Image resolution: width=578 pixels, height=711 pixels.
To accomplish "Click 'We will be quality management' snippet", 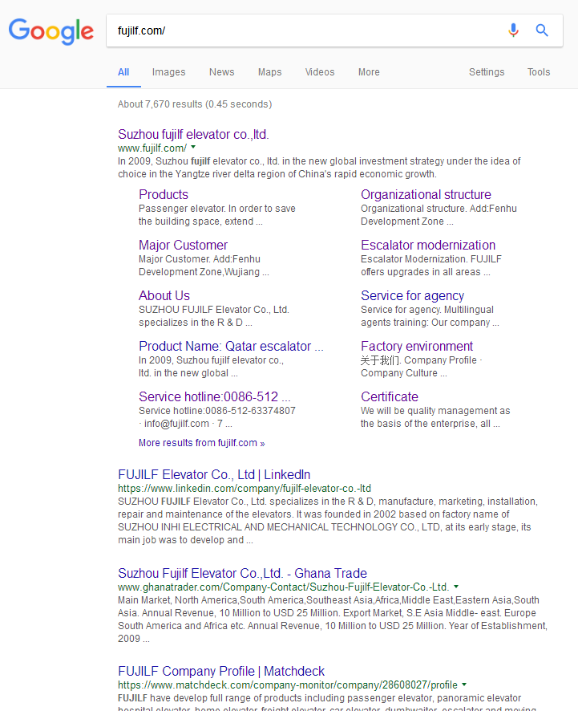I will [435, 417].
